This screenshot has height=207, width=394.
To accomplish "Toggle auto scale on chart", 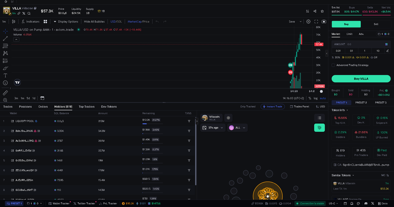I will tap(323, 98).
